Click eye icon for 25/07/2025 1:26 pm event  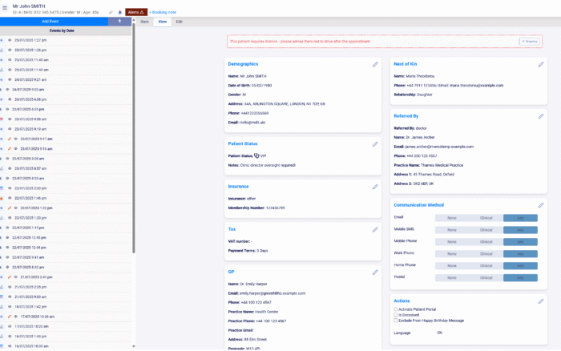pos(10,50)
